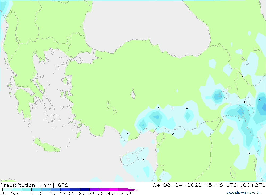Screen dimensions: 266x195
Task: Pick the lightest 0.1–0.5 mm legend swatch
Action: pyautogui.click(x=7, y=190)
